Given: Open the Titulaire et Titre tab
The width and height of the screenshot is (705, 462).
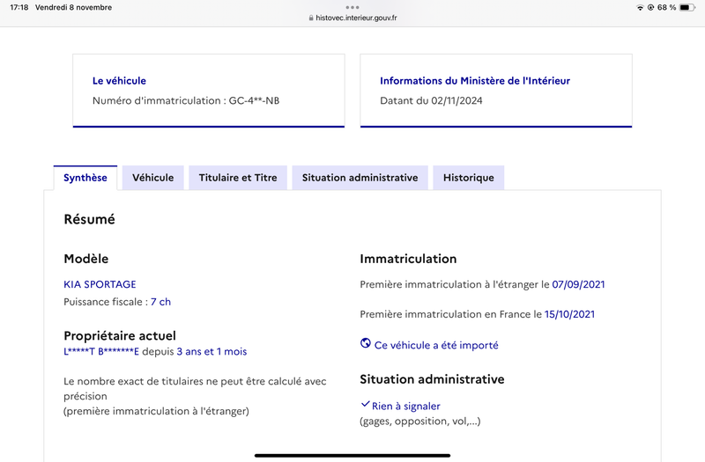Looking at the screenshot, I should pyautogui.click(x=238, y=178).
